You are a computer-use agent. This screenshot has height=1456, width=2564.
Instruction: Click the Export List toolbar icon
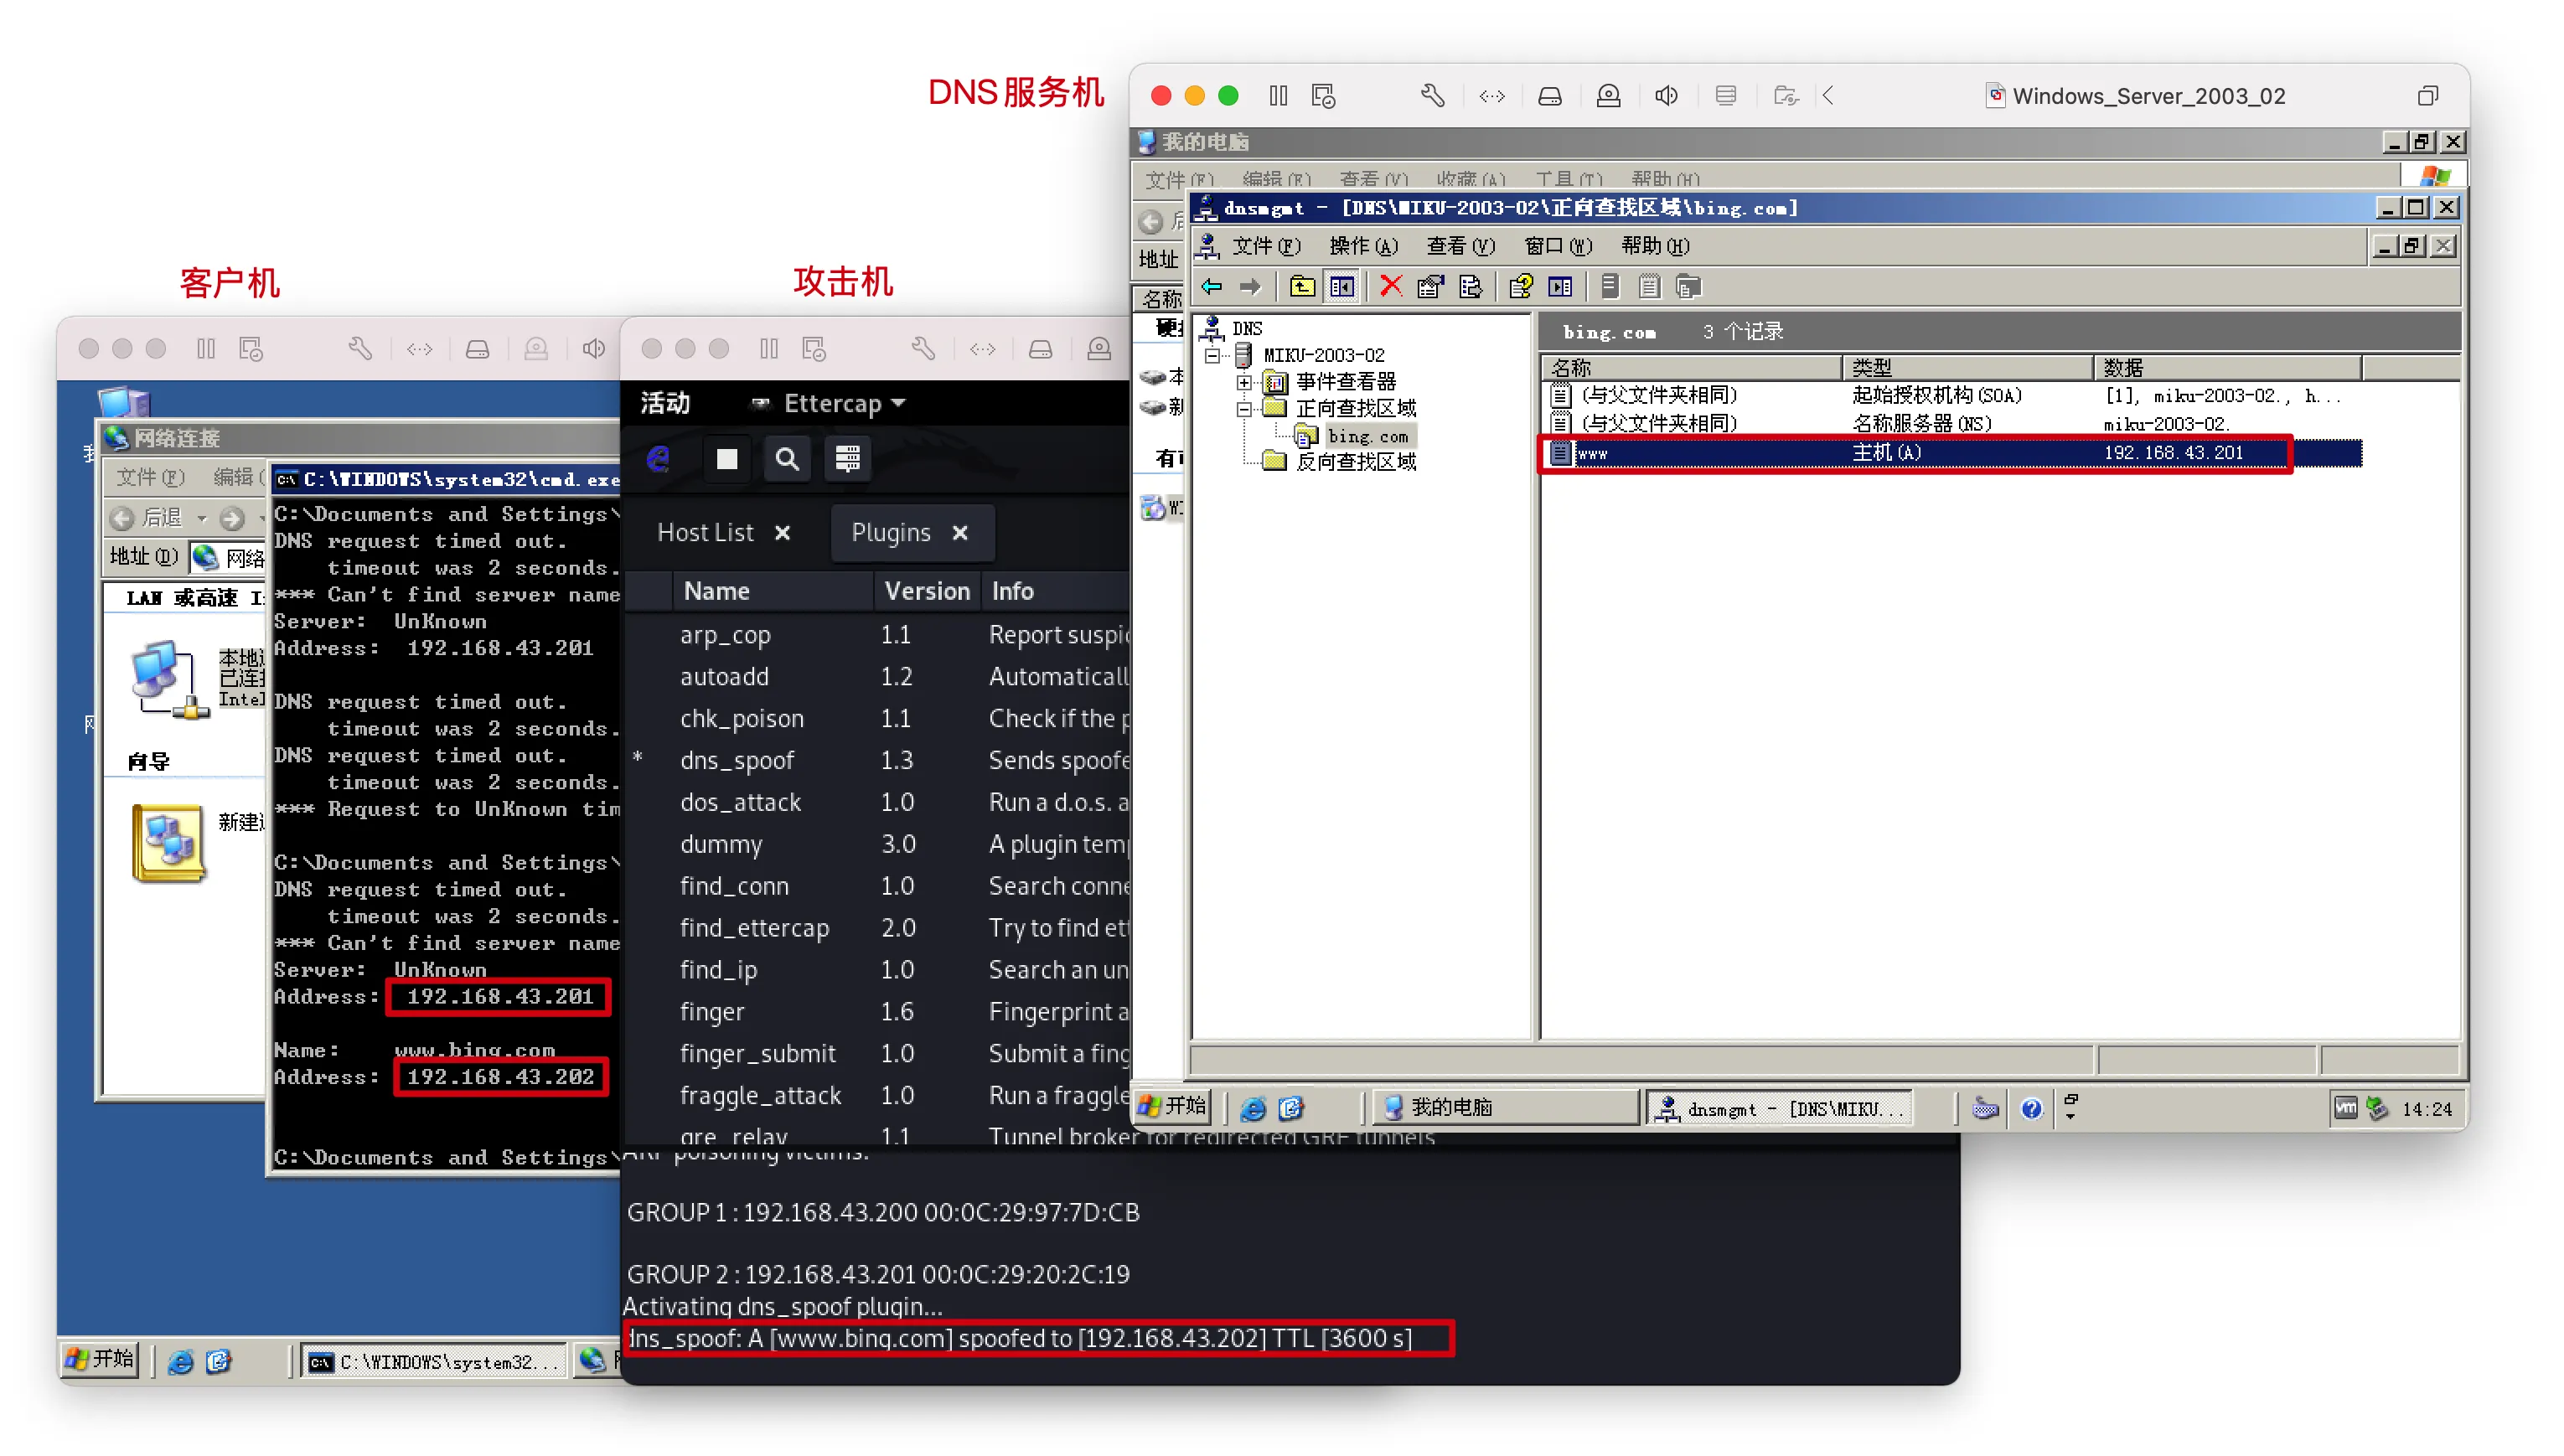[x=1470, y=287]
